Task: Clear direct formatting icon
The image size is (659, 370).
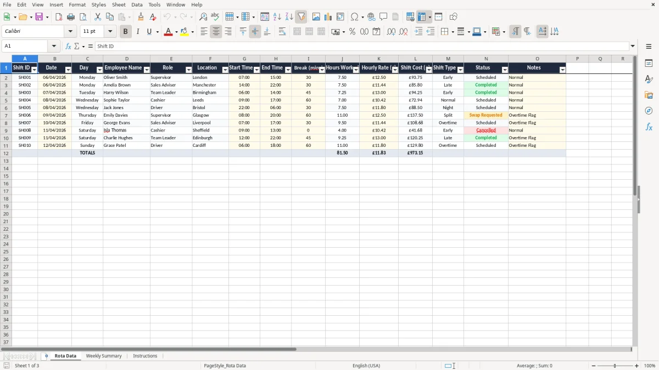Action: [x=153, y=17]
